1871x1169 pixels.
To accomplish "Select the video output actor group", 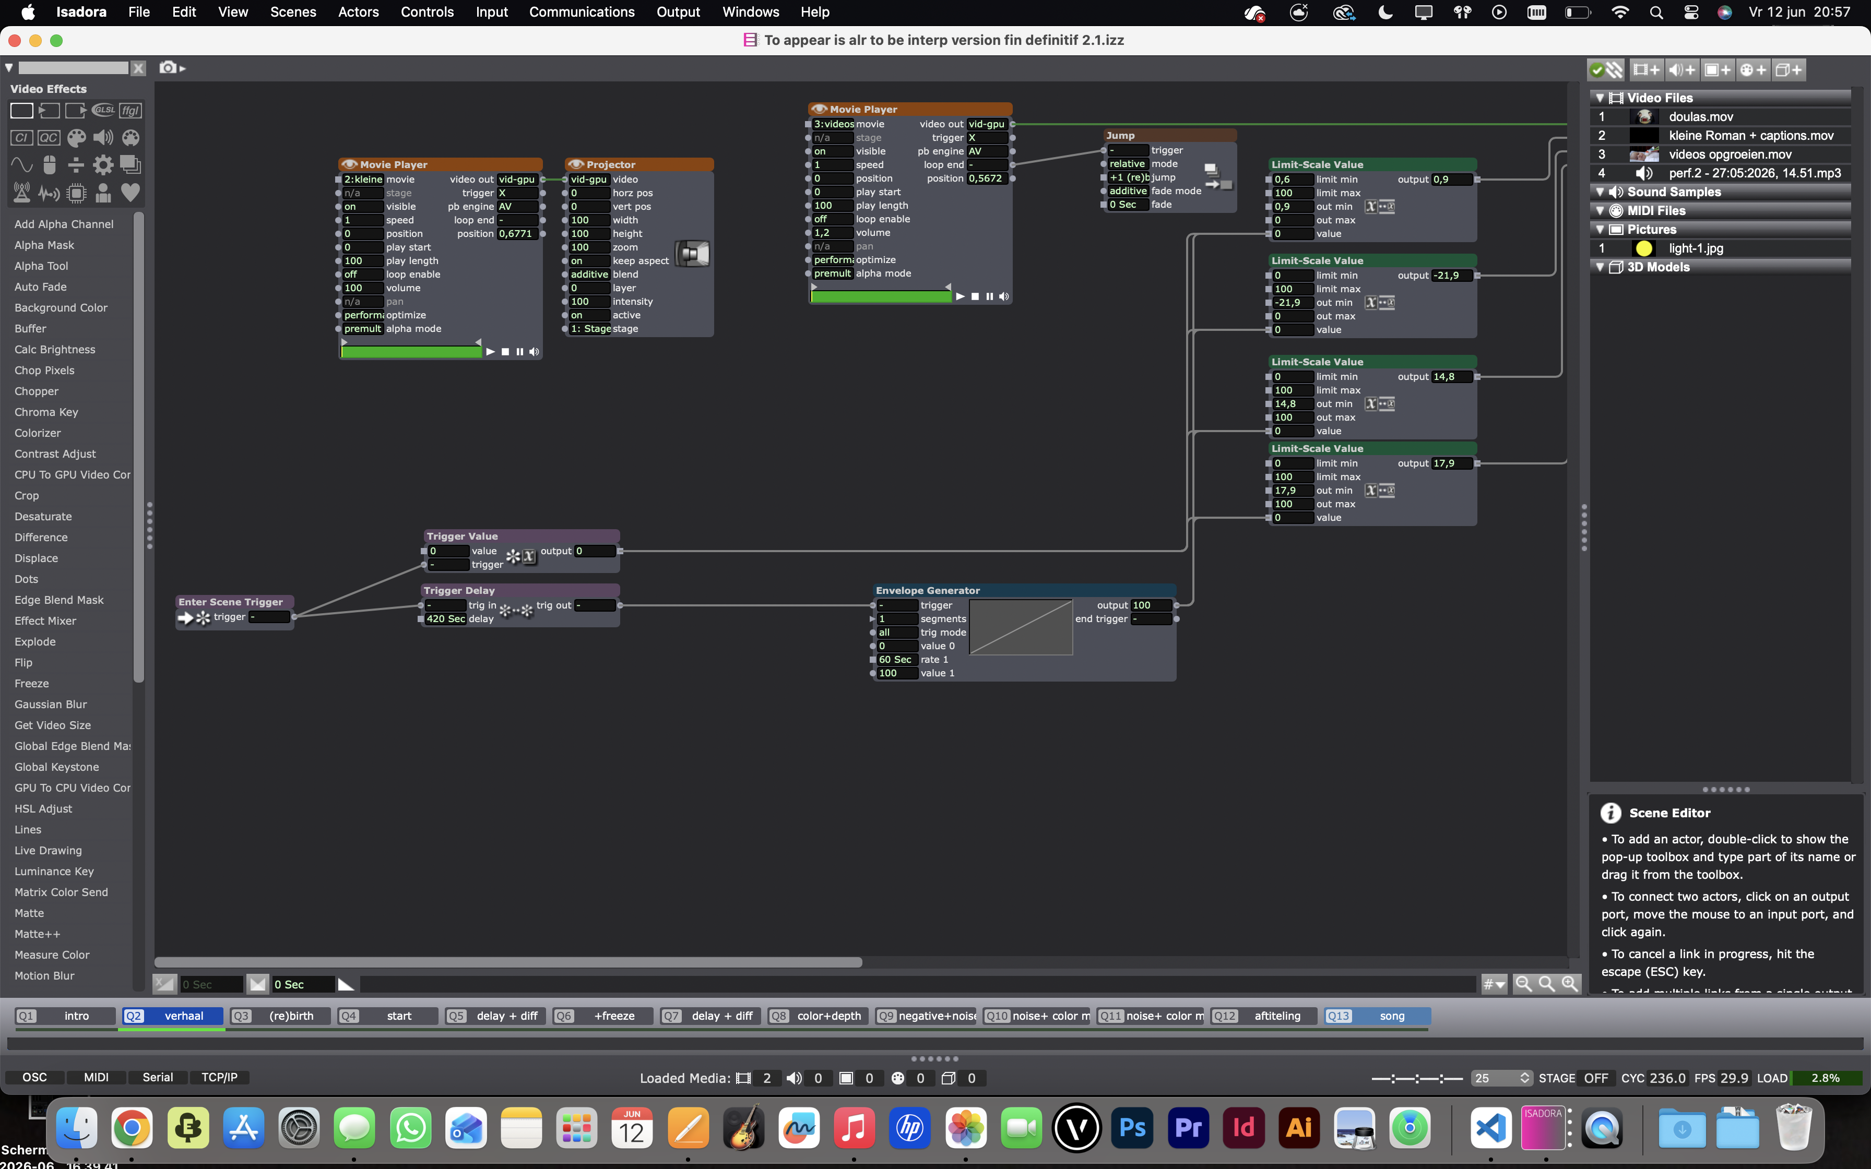I will (x=76, y=111).
